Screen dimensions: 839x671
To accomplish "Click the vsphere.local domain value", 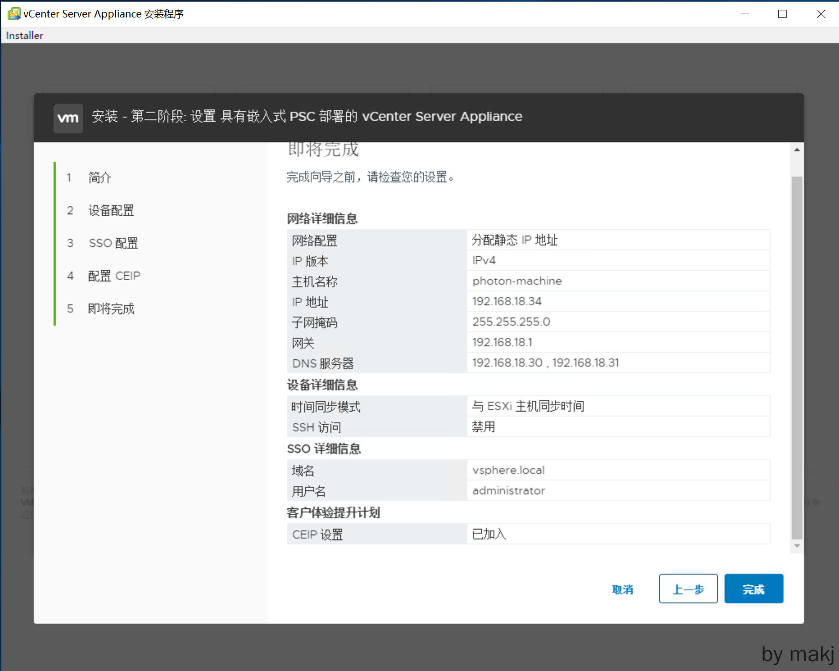I will (508, 470).
